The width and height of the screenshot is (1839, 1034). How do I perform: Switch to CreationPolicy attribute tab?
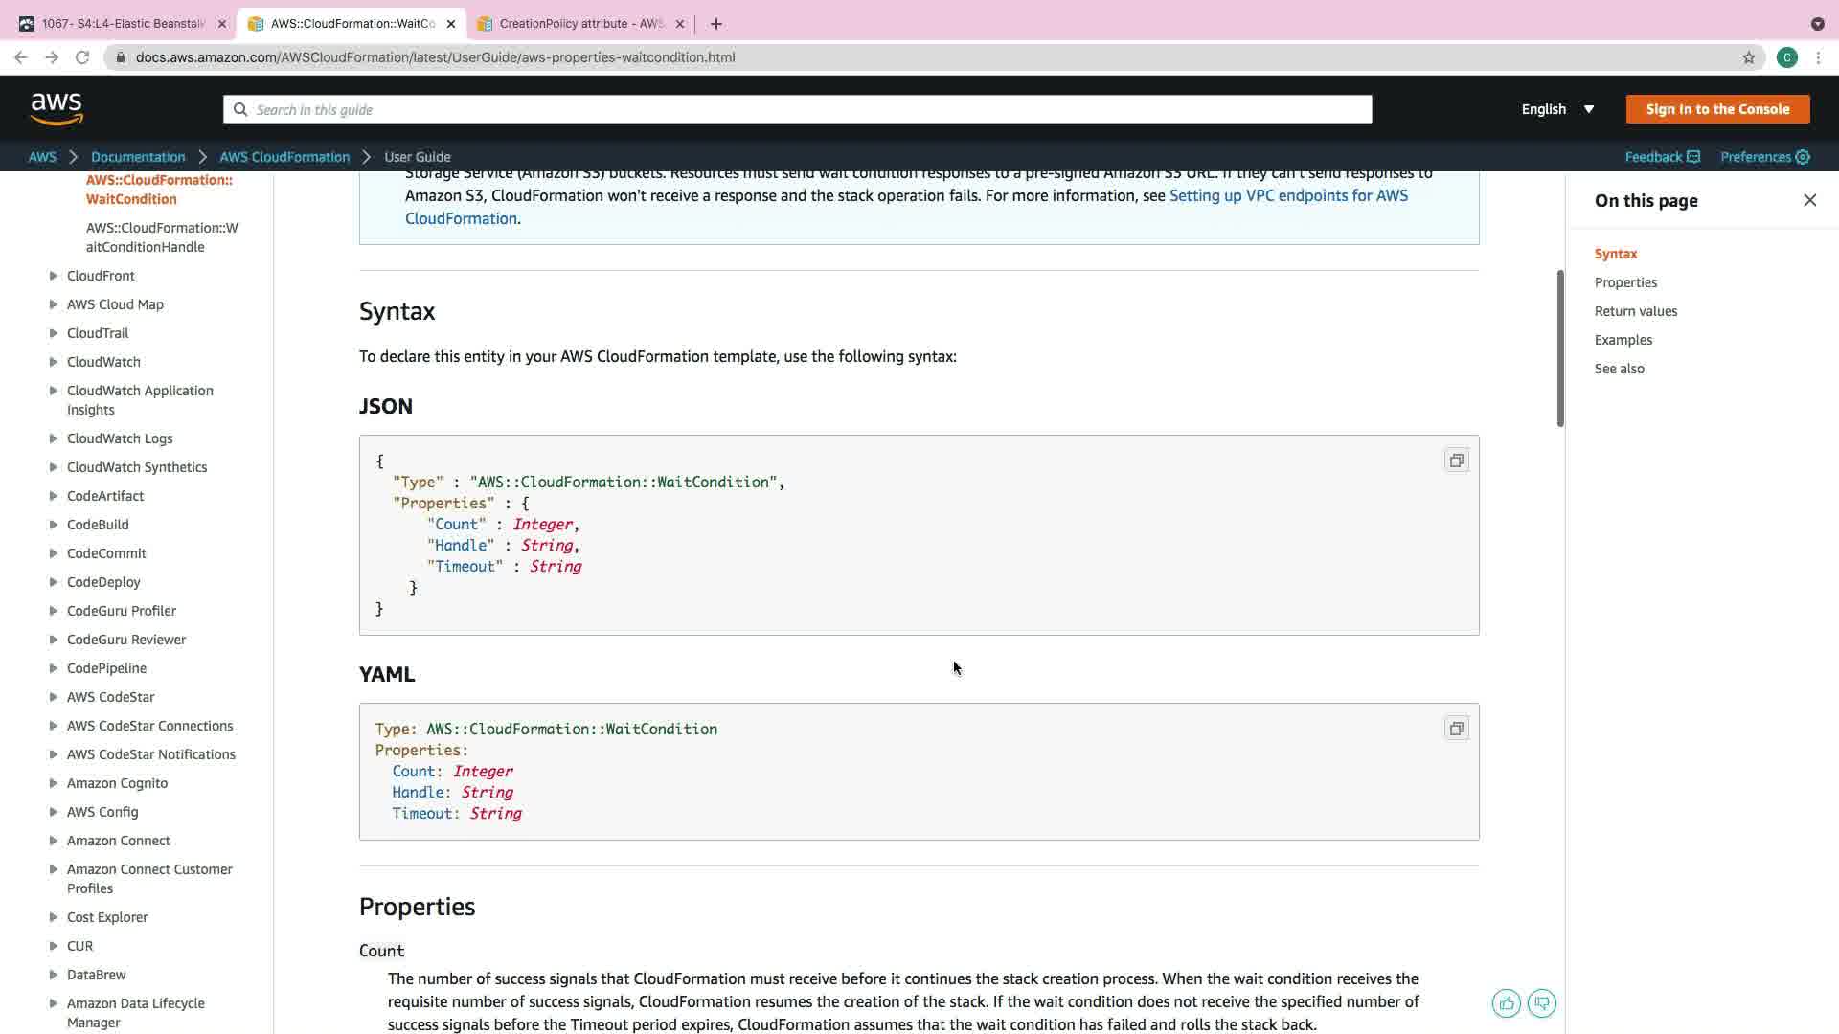tap(580, 24)
